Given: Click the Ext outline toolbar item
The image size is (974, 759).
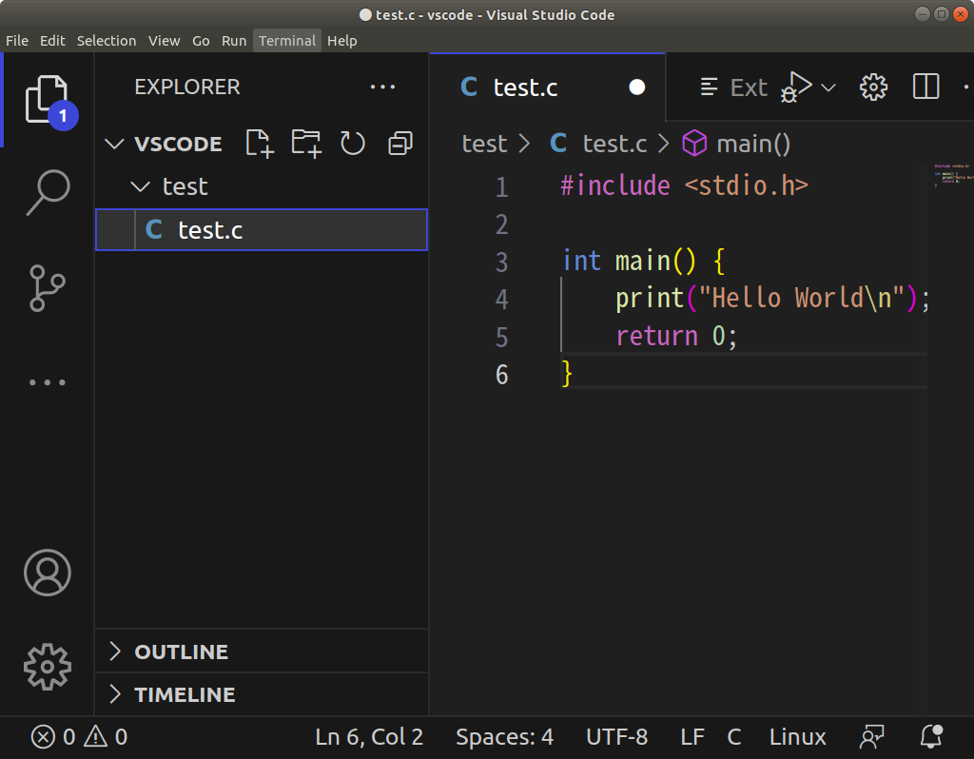Looking at the screenshot, I should 733,87.
